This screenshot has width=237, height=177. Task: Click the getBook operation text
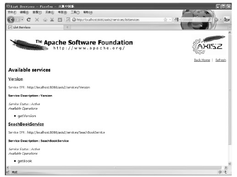(25, 161)
